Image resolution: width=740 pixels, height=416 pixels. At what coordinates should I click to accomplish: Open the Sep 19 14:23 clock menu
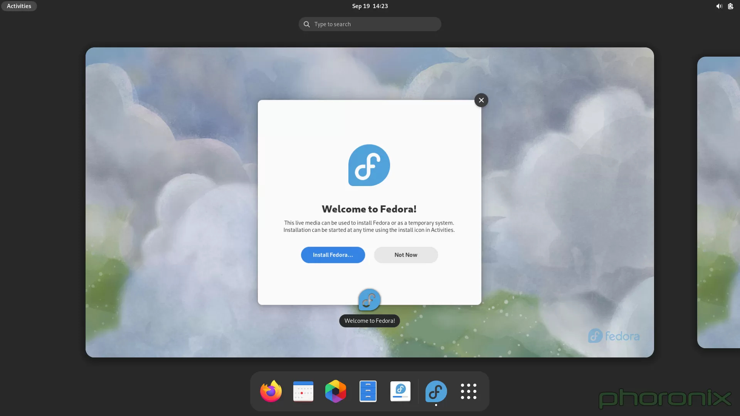(370, 6)
